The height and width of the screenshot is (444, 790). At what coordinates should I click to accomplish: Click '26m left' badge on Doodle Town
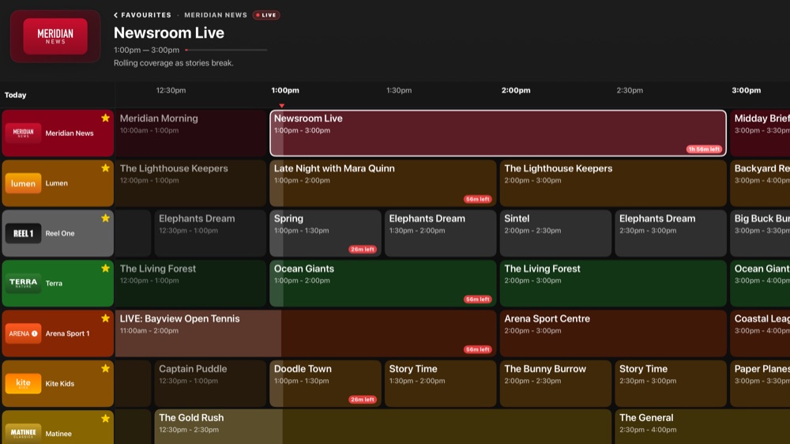point(363,400)
